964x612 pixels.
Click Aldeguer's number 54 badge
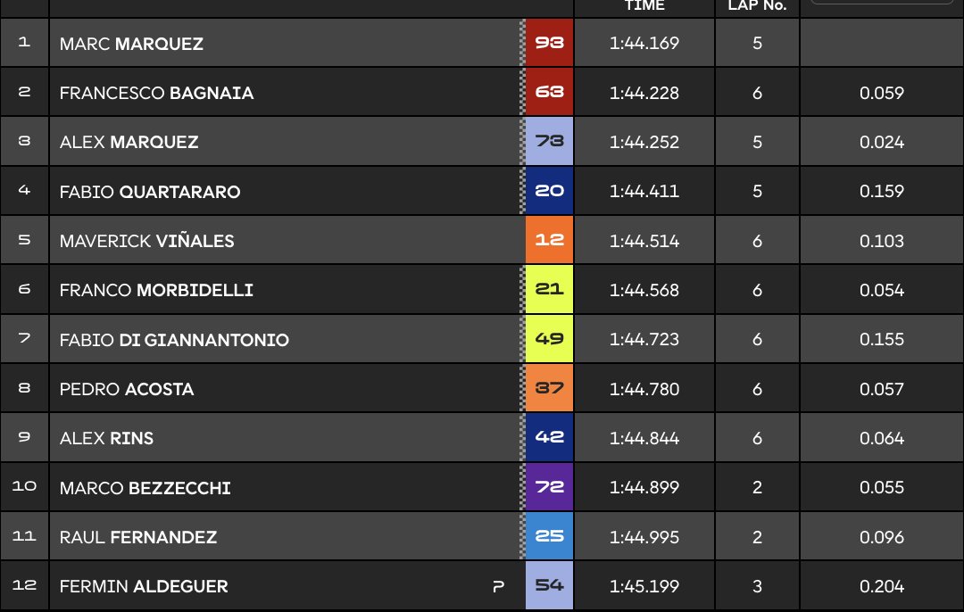[x=549, y=586]
